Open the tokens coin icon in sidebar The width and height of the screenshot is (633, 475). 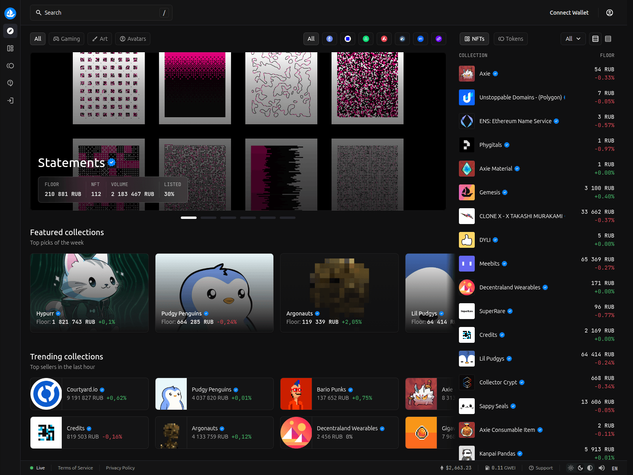pos(10,66)
